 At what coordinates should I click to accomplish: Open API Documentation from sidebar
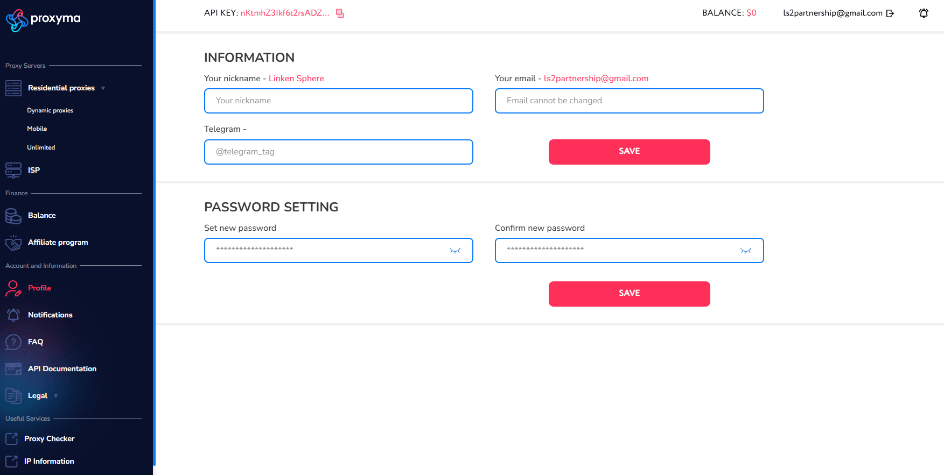62,369
